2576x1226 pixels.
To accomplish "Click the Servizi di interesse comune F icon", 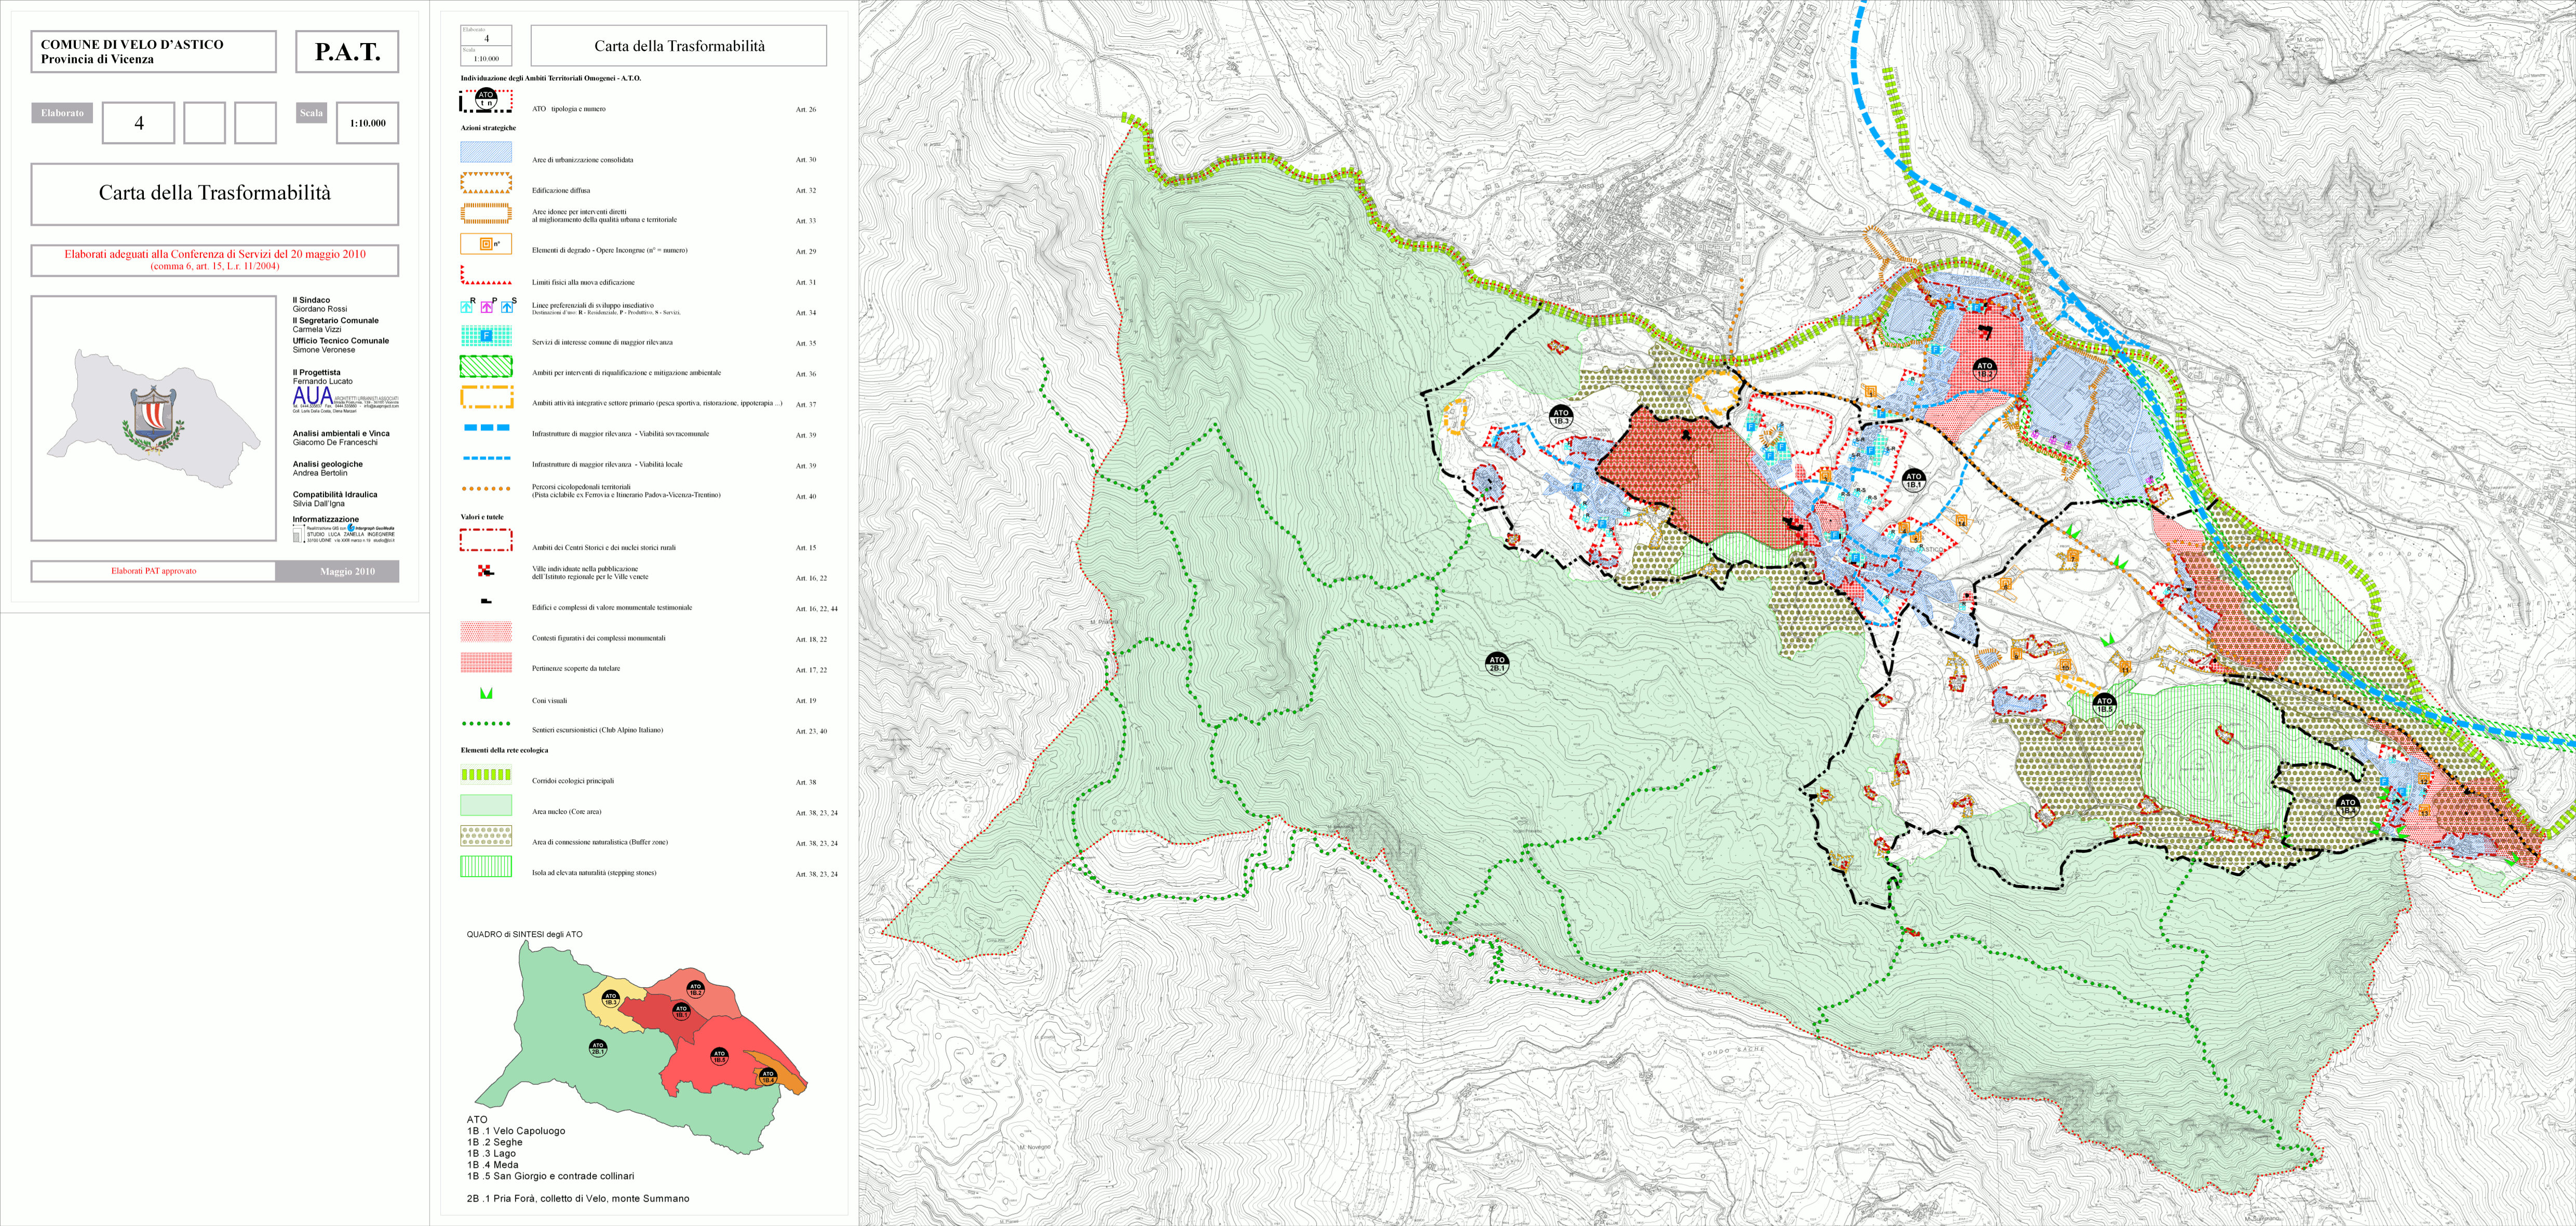I will pyautogui.click(x=486, y=336).
